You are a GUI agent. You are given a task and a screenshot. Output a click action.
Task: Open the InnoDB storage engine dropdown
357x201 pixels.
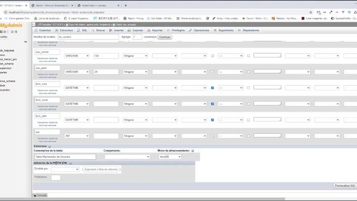coord(170,157)
